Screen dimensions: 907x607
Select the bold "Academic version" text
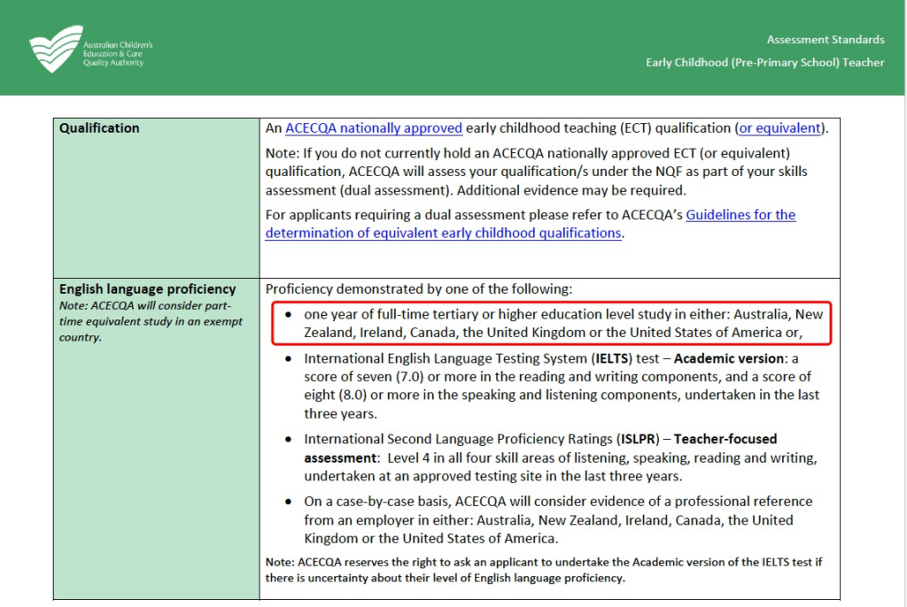pos(729,358)
